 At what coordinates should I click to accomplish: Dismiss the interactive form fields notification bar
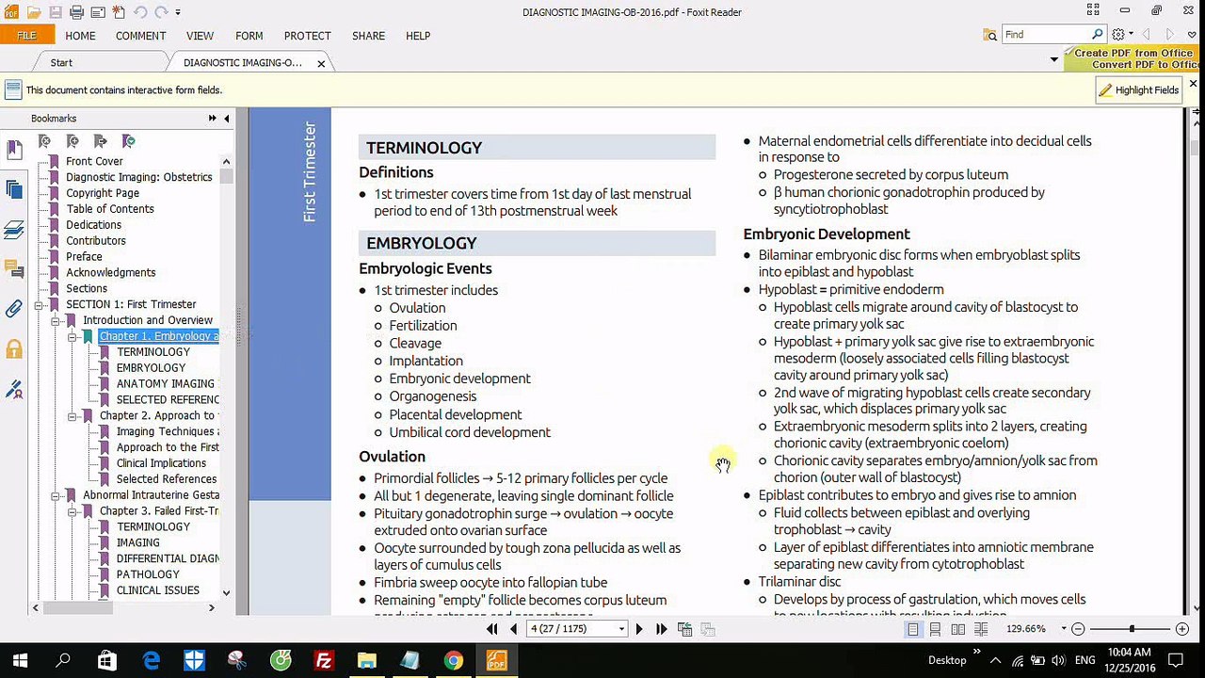(1193, 84)
